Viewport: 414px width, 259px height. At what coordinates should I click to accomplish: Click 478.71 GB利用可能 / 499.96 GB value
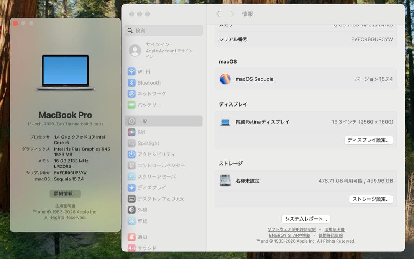click(356, 181)
